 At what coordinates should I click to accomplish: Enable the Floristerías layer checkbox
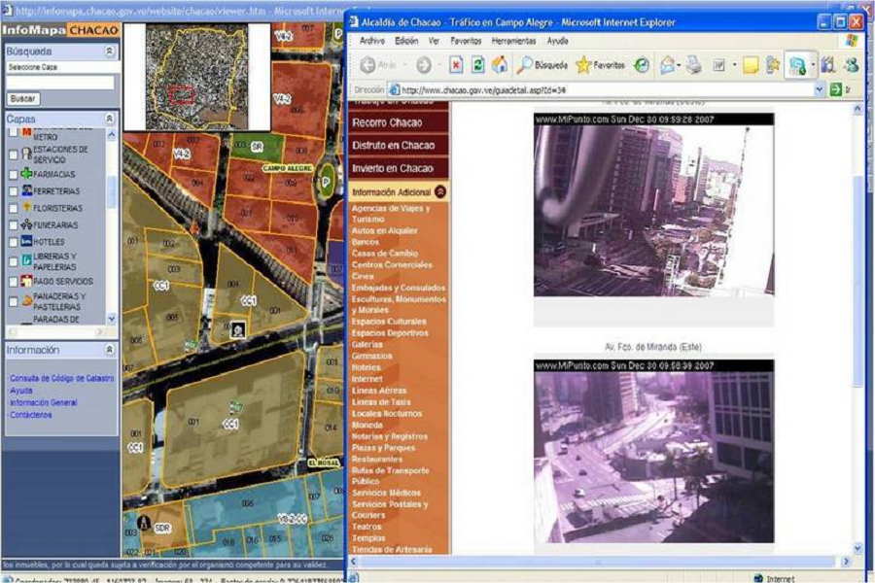point(14,209)
